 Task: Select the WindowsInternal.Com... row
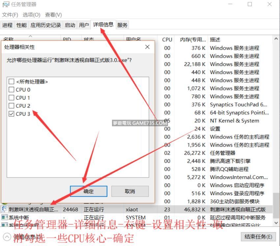click(239, 177)
